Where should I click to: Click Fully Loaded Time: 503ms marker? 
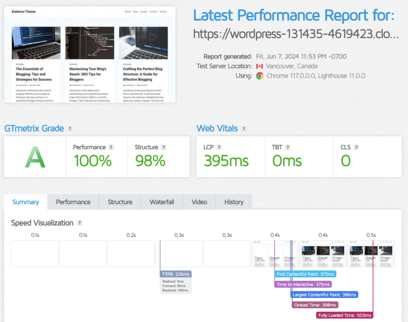(345, 315)
